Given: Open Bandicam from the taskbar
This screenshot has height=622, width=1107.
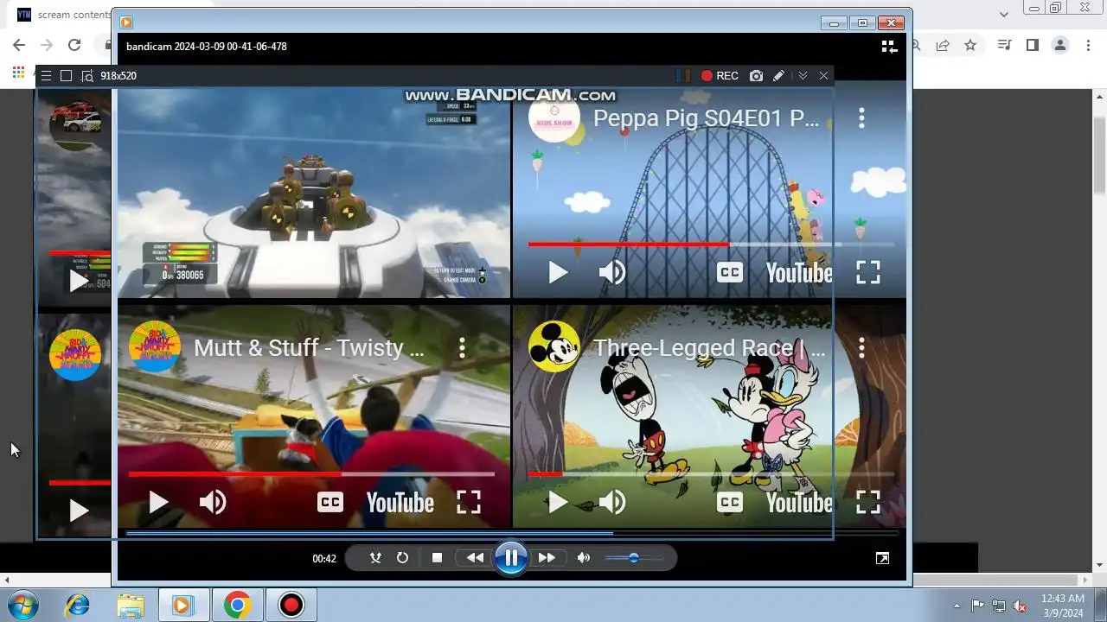Looking at the screenshot, I should (x=291, y=606).
